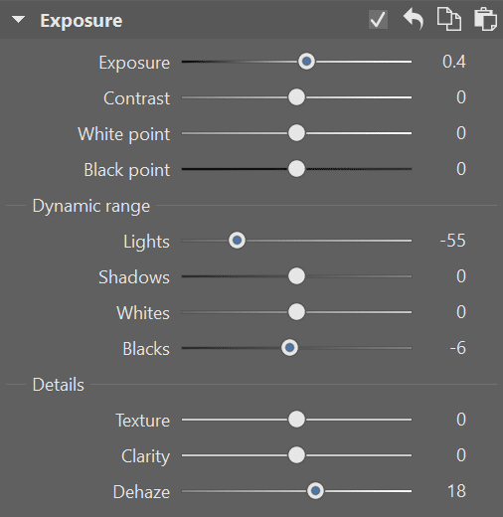Screen dimensions: 503x517
Task: Click the Texture slider handle
Action: coord(296,420)
